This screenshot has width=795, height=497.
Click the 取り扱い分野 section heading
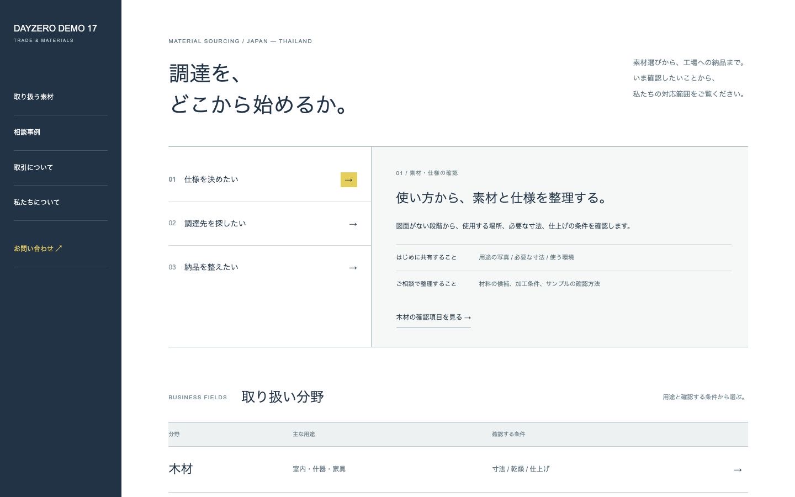(x=283, y=397)
